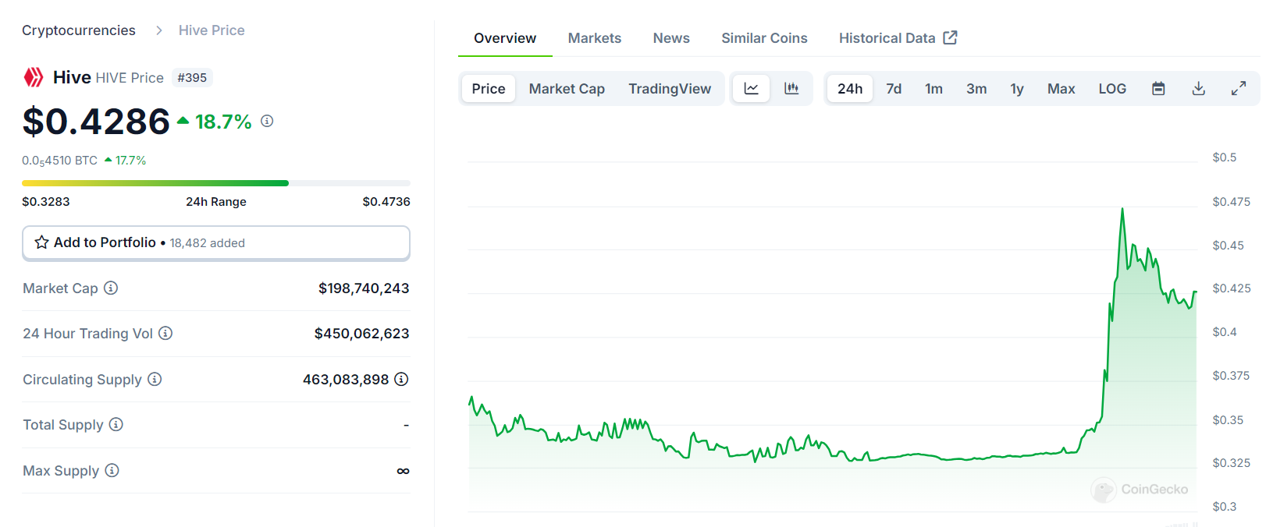Click the $450,062,623 trading volume value

pyautogui.click(x=361, y=334)
